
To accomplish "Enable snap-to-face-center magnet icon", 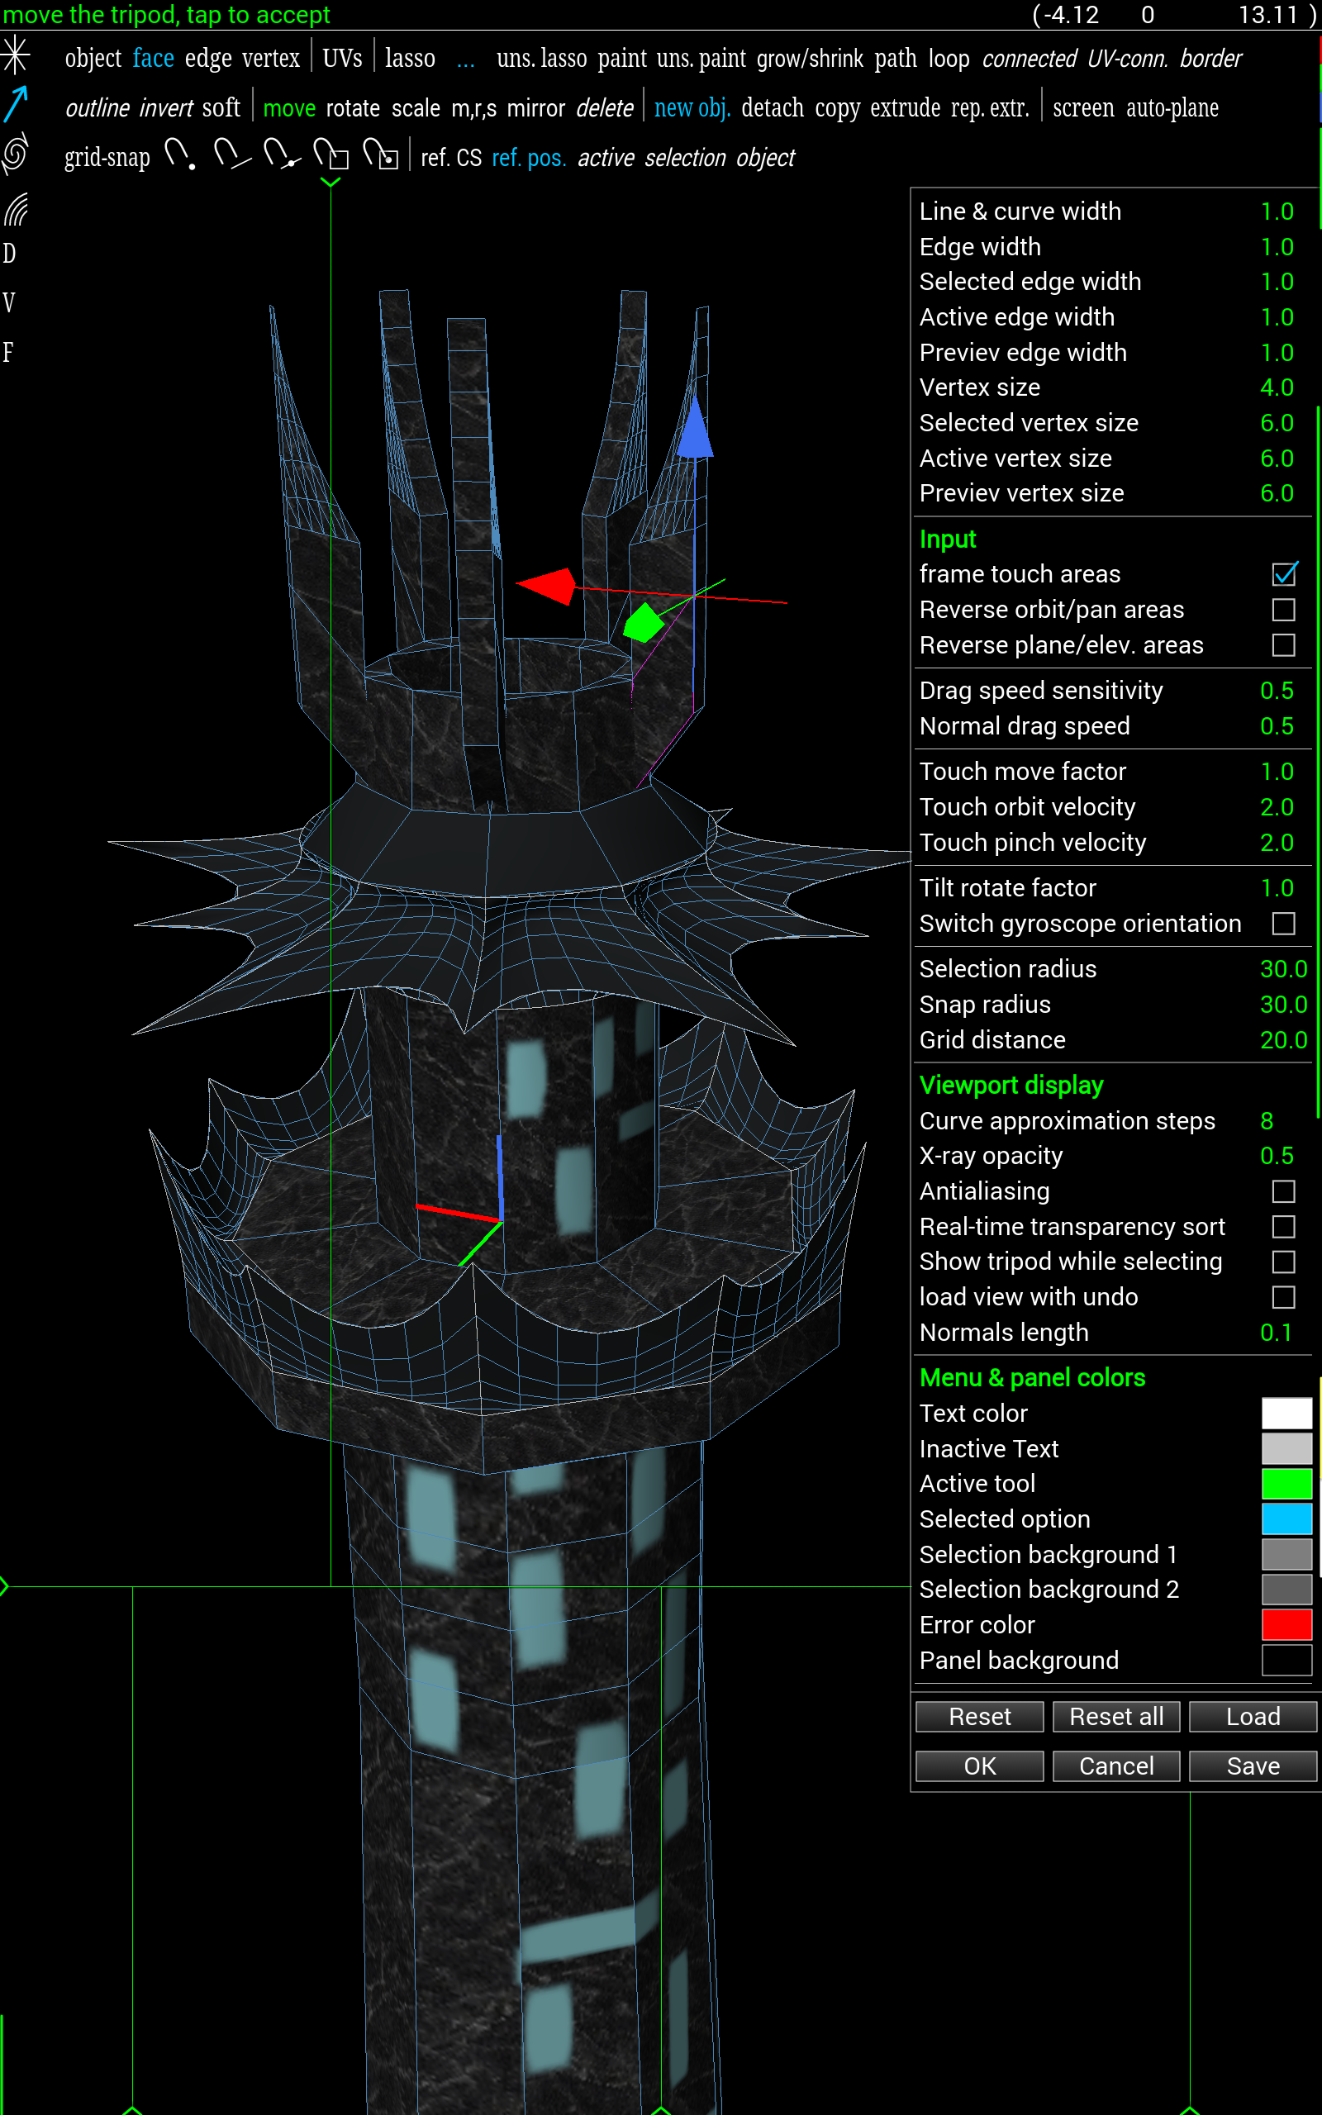I will (381, 155).
